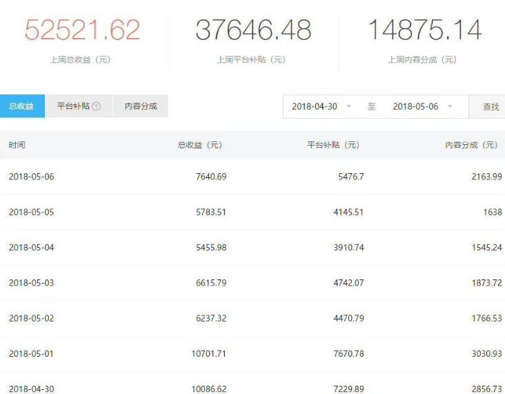The width and height of the screenshot is (505, 394).
Task: Select the date cell 2018-05-02
Action: 32,318
